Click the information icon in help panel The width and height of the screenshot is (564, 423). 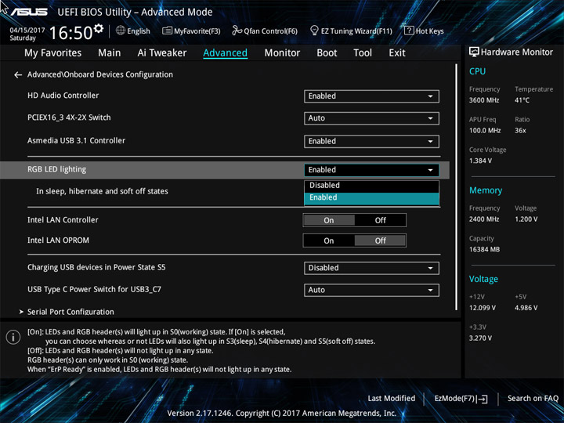pyautogui.click(x=13, y=337)
